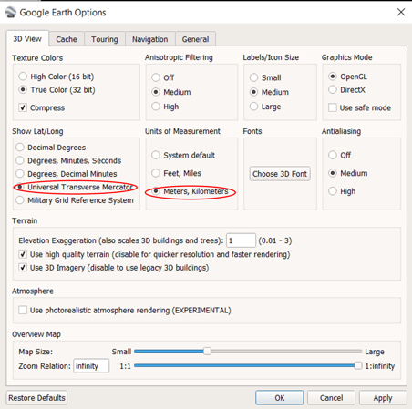
Task: Choose Small label/icon size
Action: (253, 77)
